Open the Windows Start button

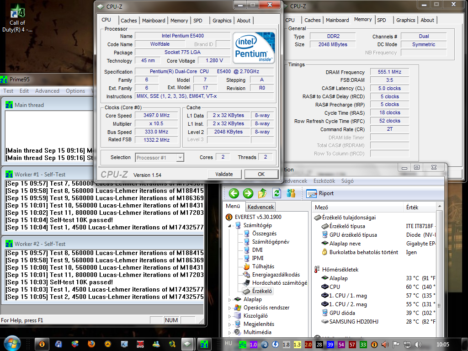pos(12,344)
